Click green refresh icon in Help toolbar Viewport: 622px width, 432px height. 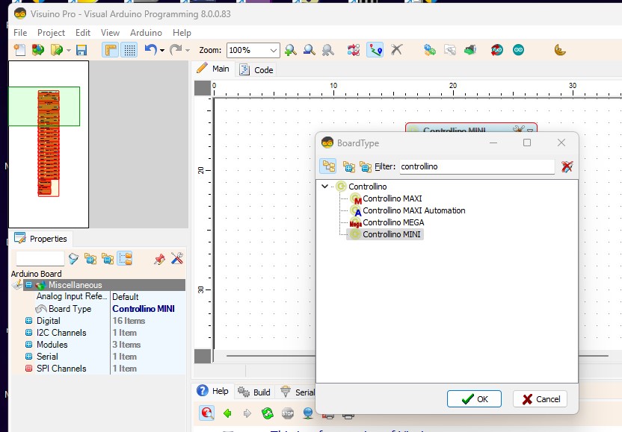click(268, 413)
